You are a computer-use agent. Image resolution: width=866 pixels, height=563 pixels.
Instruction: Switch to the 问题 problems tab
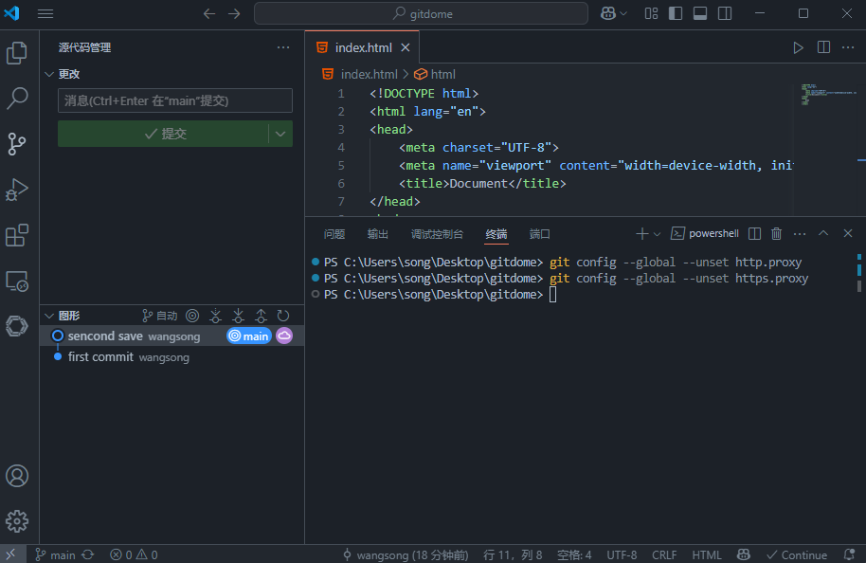pos(334,234)
